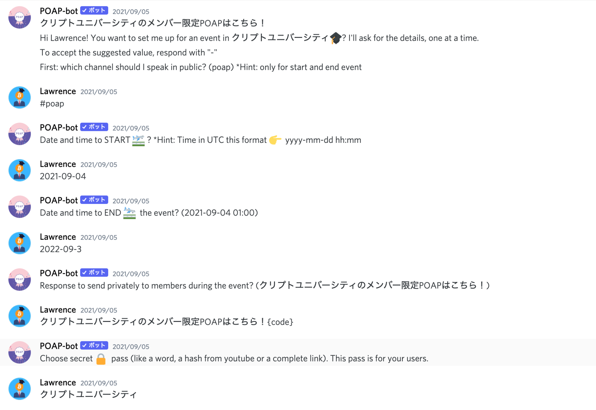Screen dimensions: 596x410
Task: Click the airplane departure emoji after START
Action: point(138,140)
